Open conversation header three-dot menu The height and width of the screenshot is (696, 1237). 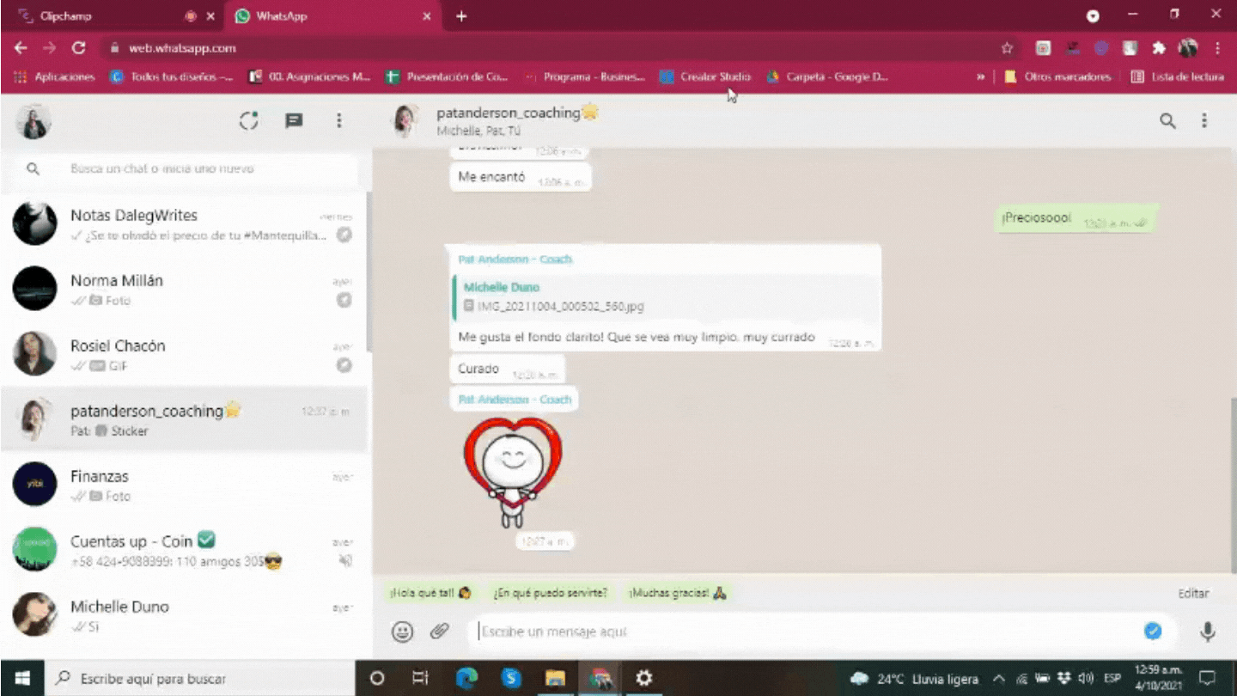coord(1204,121)
